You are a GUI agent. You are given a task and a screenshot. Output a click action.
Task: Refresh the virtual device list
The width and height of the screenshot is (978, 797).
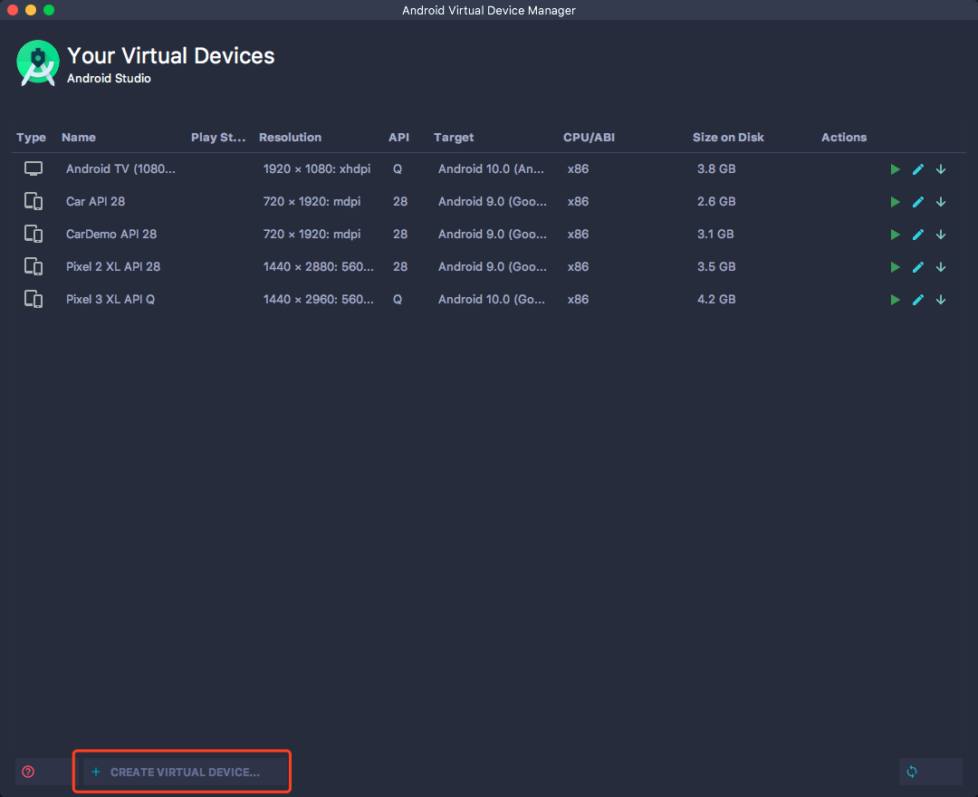[912, 772]
